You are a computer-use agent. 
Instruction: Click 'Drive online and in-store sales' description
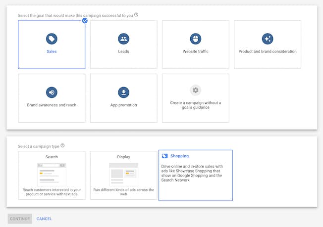click(x=192, y=173)
